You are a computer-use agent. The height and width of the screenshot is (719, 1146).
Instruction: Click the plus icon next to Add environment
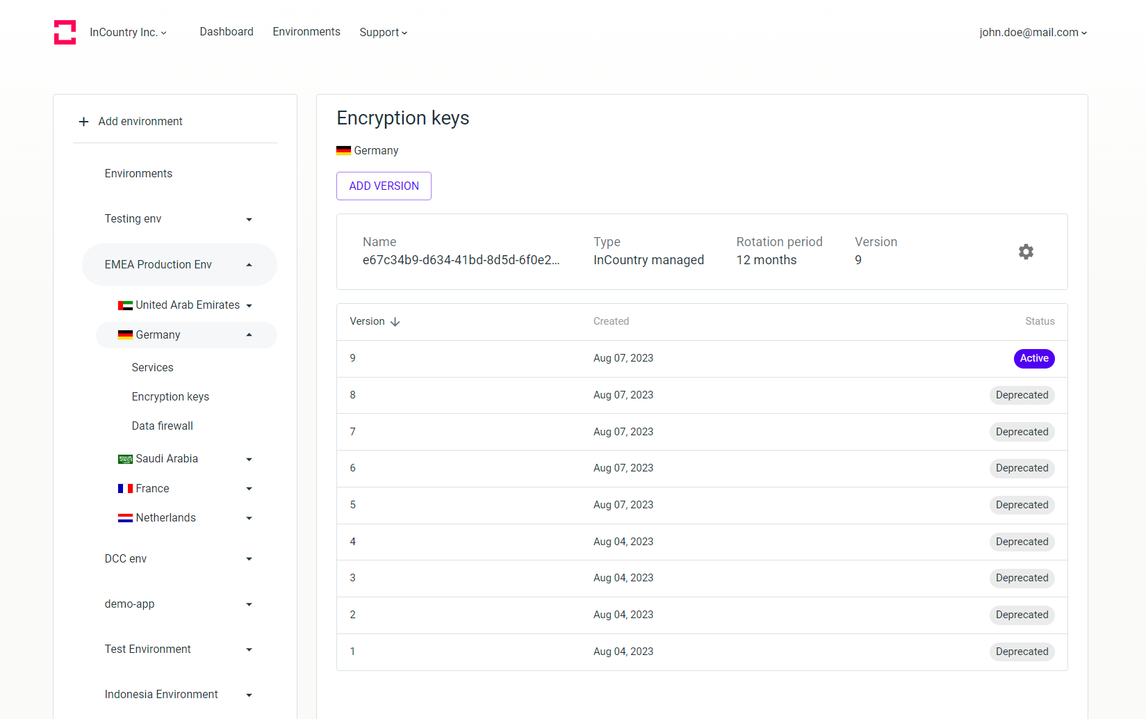(x=83, y=121)
